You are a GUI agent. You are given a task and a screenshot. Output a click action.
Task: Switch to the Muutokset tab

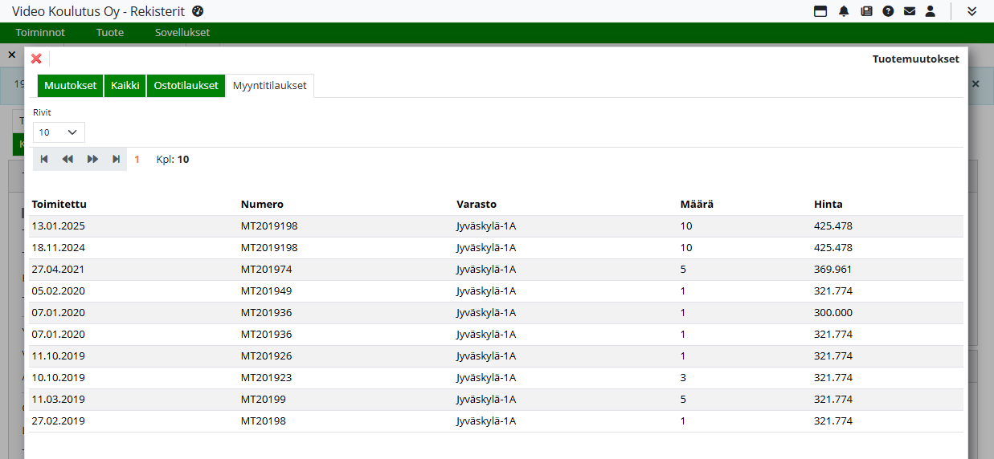point(71,86)
